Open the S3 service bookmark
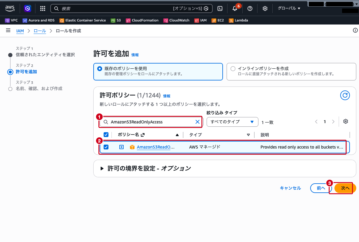Image resolution: width=359 pixels, height=242 pixels. (116, 20)
